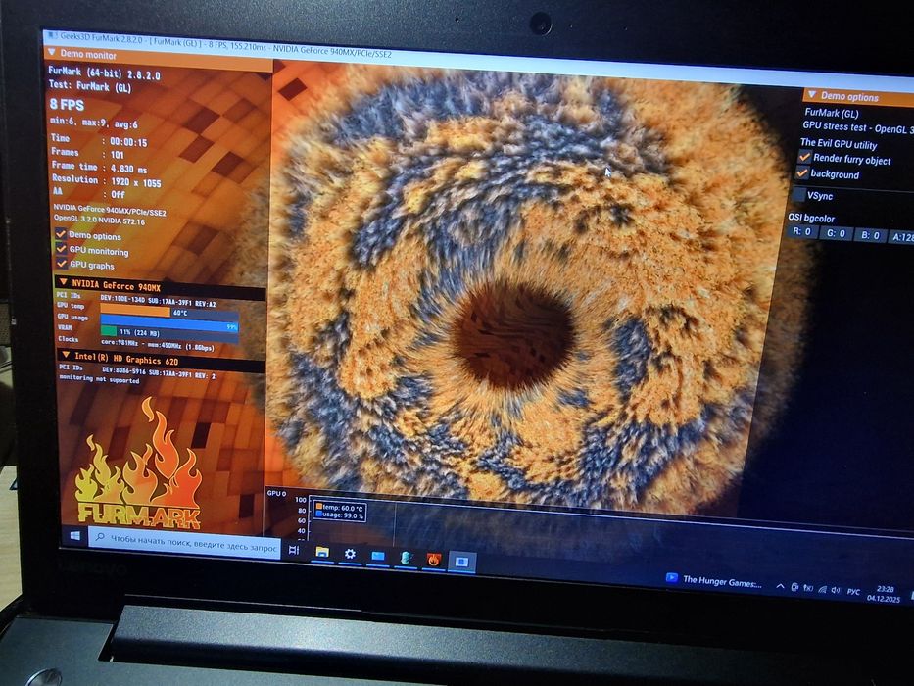This screenshot has width=914, height=686.
Task: Uncheck the Demo options checkbox in monitor
Action: (x=61, y=234)
